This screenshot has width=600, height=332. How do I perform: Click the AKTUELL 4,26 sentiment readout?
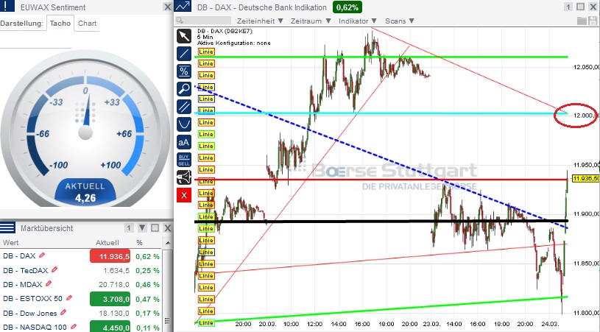pos(85,192)
